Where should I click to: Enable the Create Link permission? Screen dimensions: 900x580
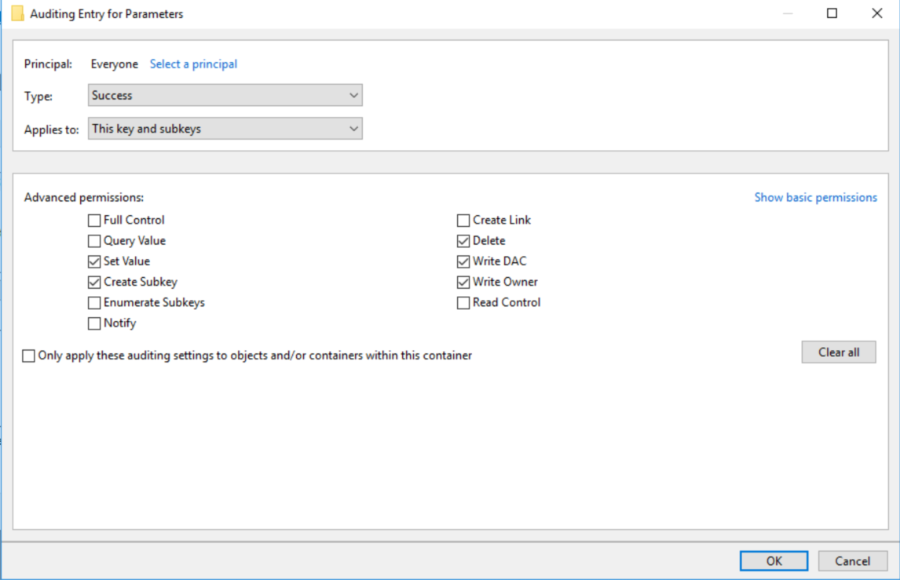[x=463, y=220]
